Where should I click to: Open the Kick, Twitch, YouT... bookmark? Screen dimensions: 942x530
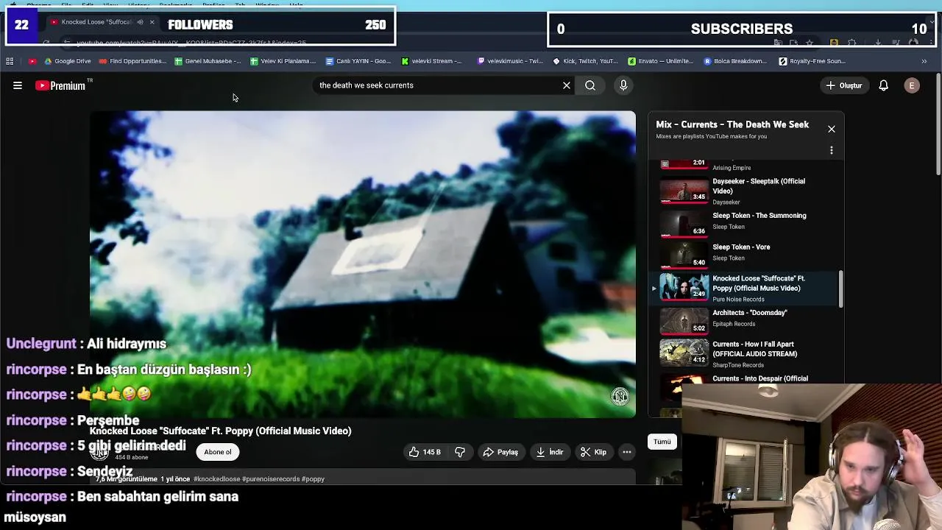[586, 61]
